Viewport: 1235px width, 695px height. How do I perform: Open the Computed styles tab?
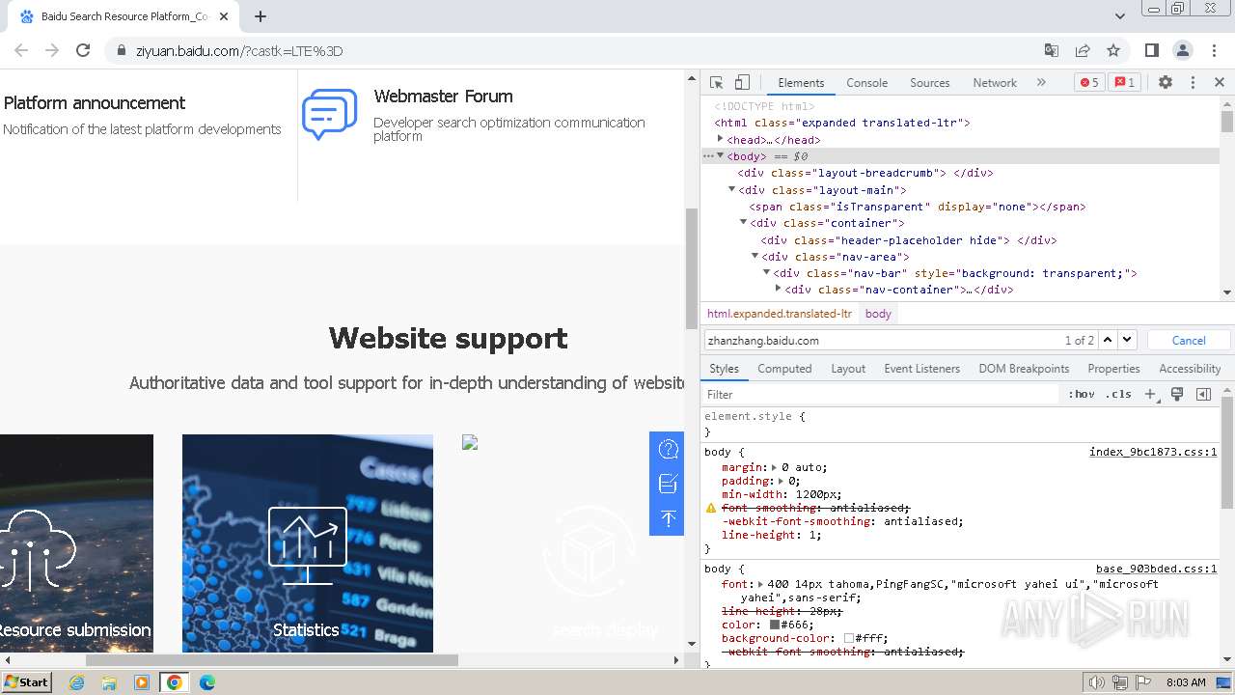tap(784, 369)
